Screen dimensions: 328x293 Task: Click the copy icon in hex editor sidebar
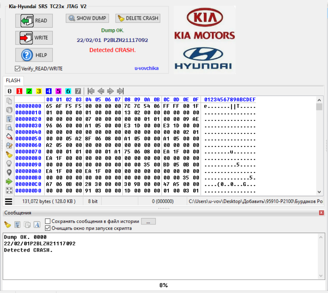pos(9,101)
